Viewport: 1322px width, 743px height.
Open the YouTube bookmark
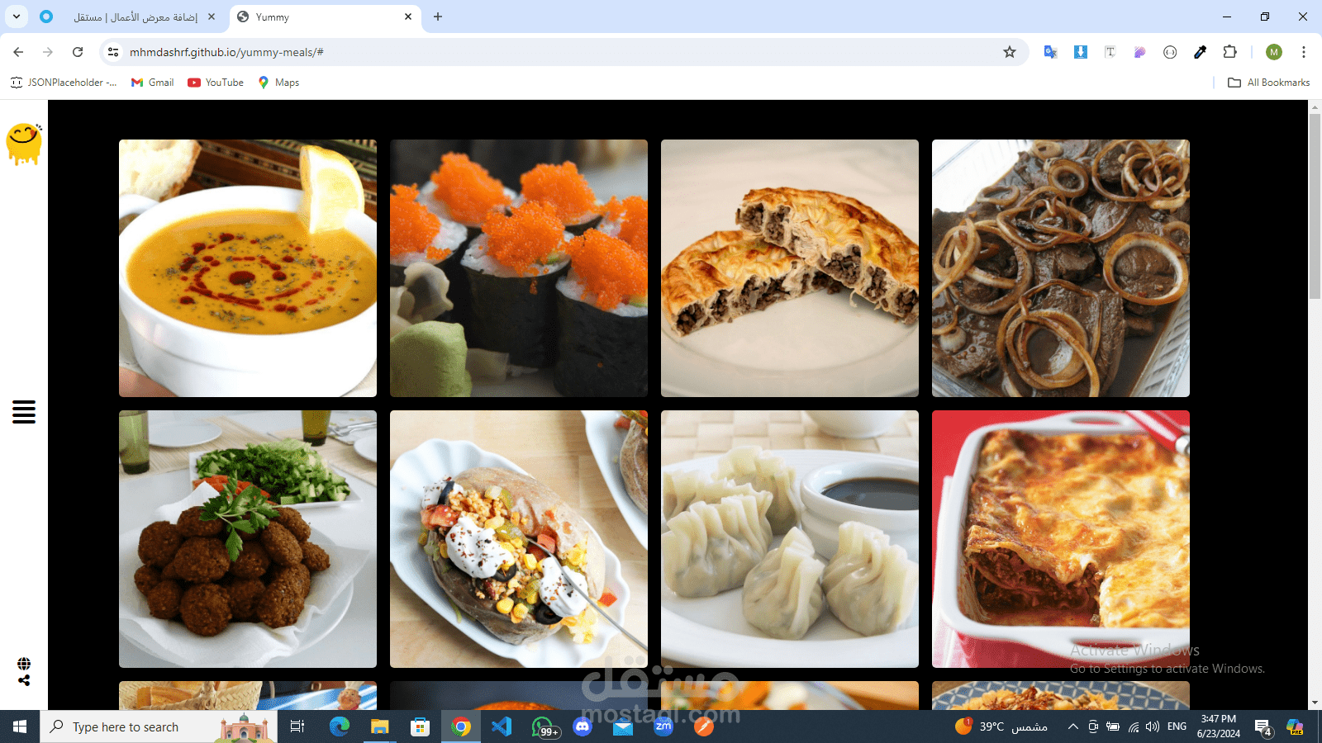[x=216, y=83]
